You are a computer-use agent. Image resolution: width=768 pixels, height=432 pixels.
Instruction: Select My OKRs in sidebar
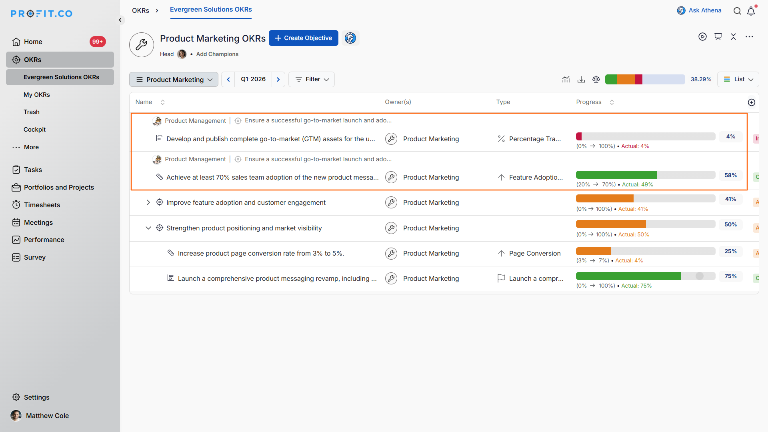click(x=37, y=95)
